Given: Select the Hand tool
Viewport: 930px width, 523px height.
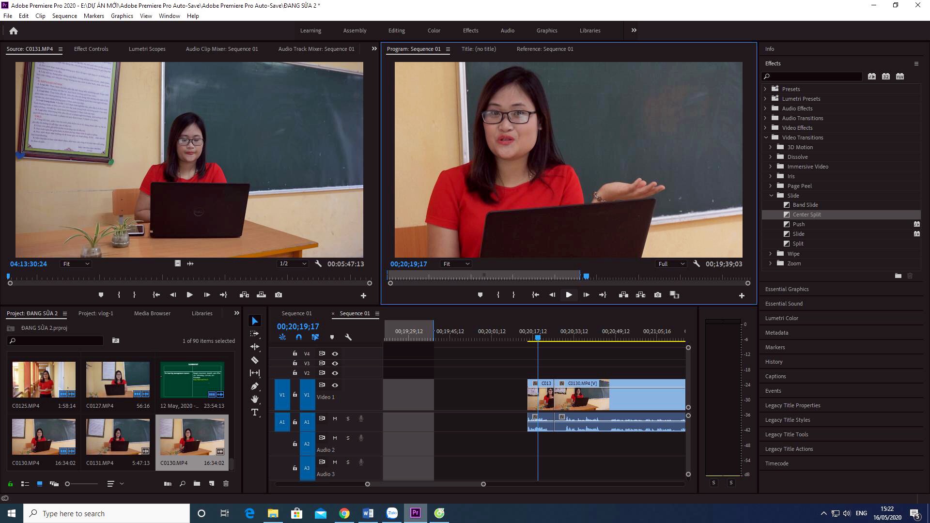Looking at the screenshot, I should pos(255,399).
